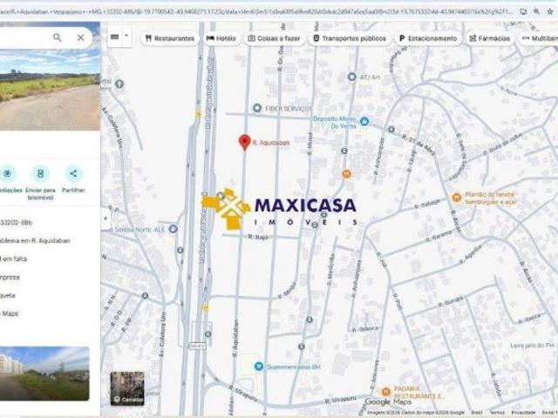Image resolution: width=558 pixels, height=418 pixels.
Task: Filter map by Estacionamento
Action: 428,38
